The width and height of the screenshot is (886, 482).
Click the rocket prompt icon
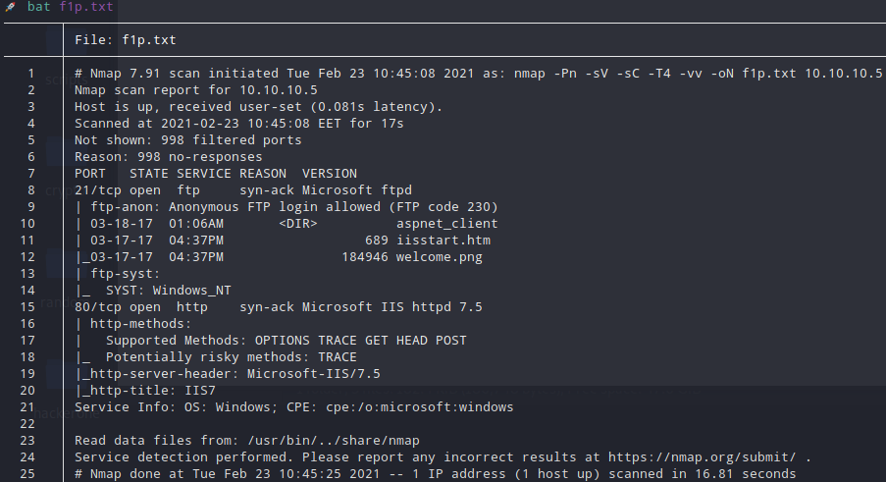[10, 7]
